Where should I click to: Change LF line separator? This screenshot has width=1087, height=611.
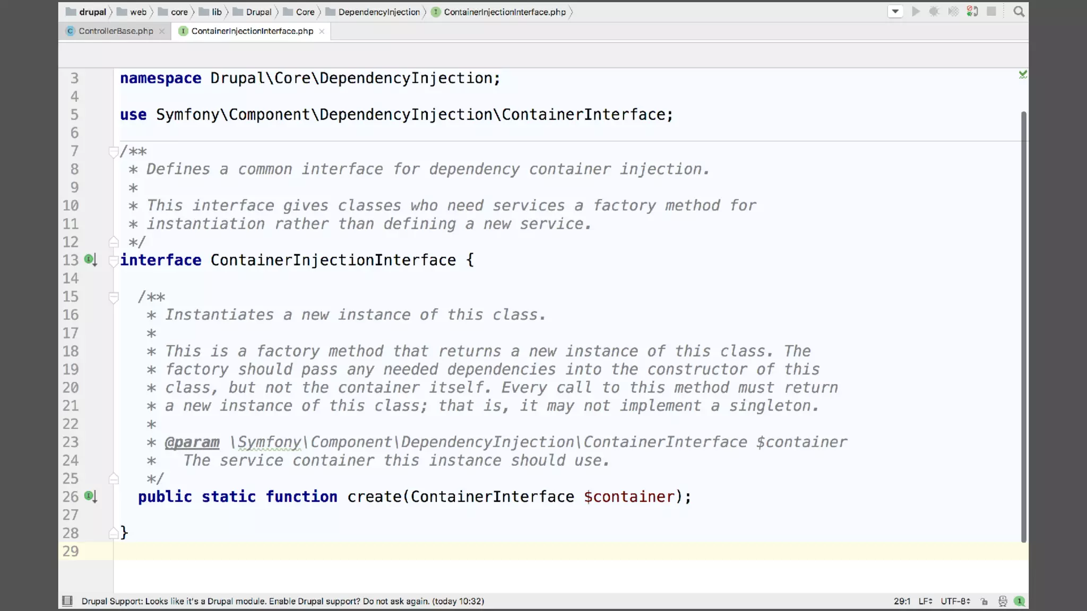[x=926, y=601]
